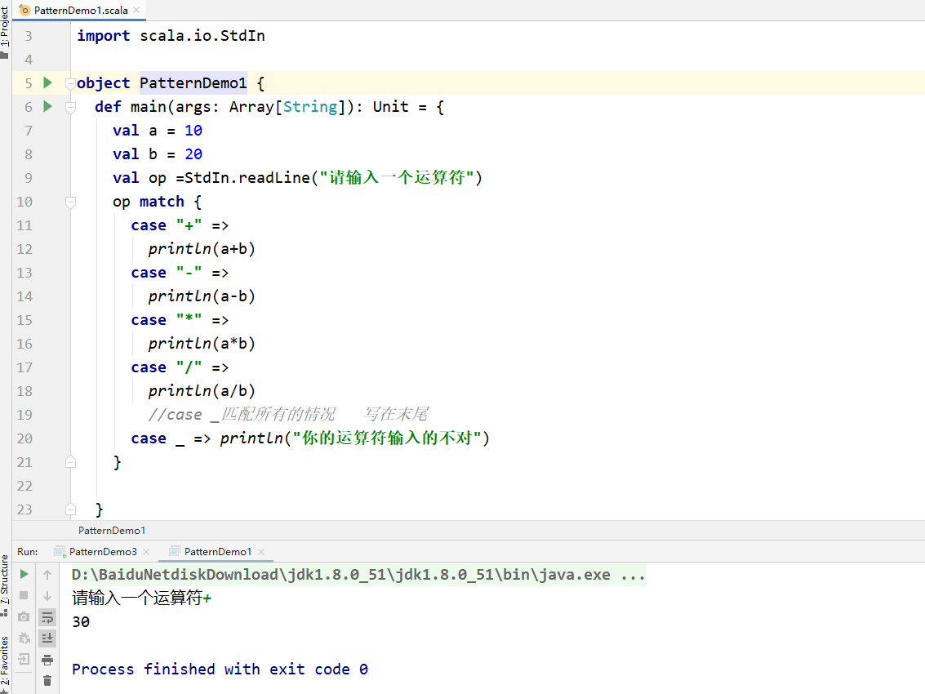
Task: Click line number 9 in the gutter
Action: 29,178
